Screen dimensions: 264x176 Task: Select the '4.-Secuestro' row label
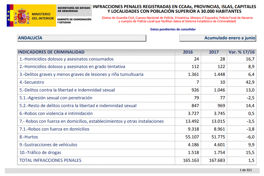pos(32,82)
